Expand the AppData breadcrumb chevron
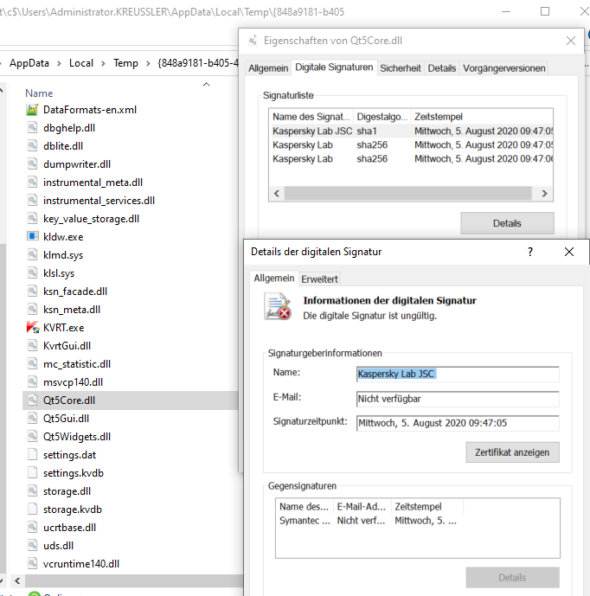 tap(59, 63)
